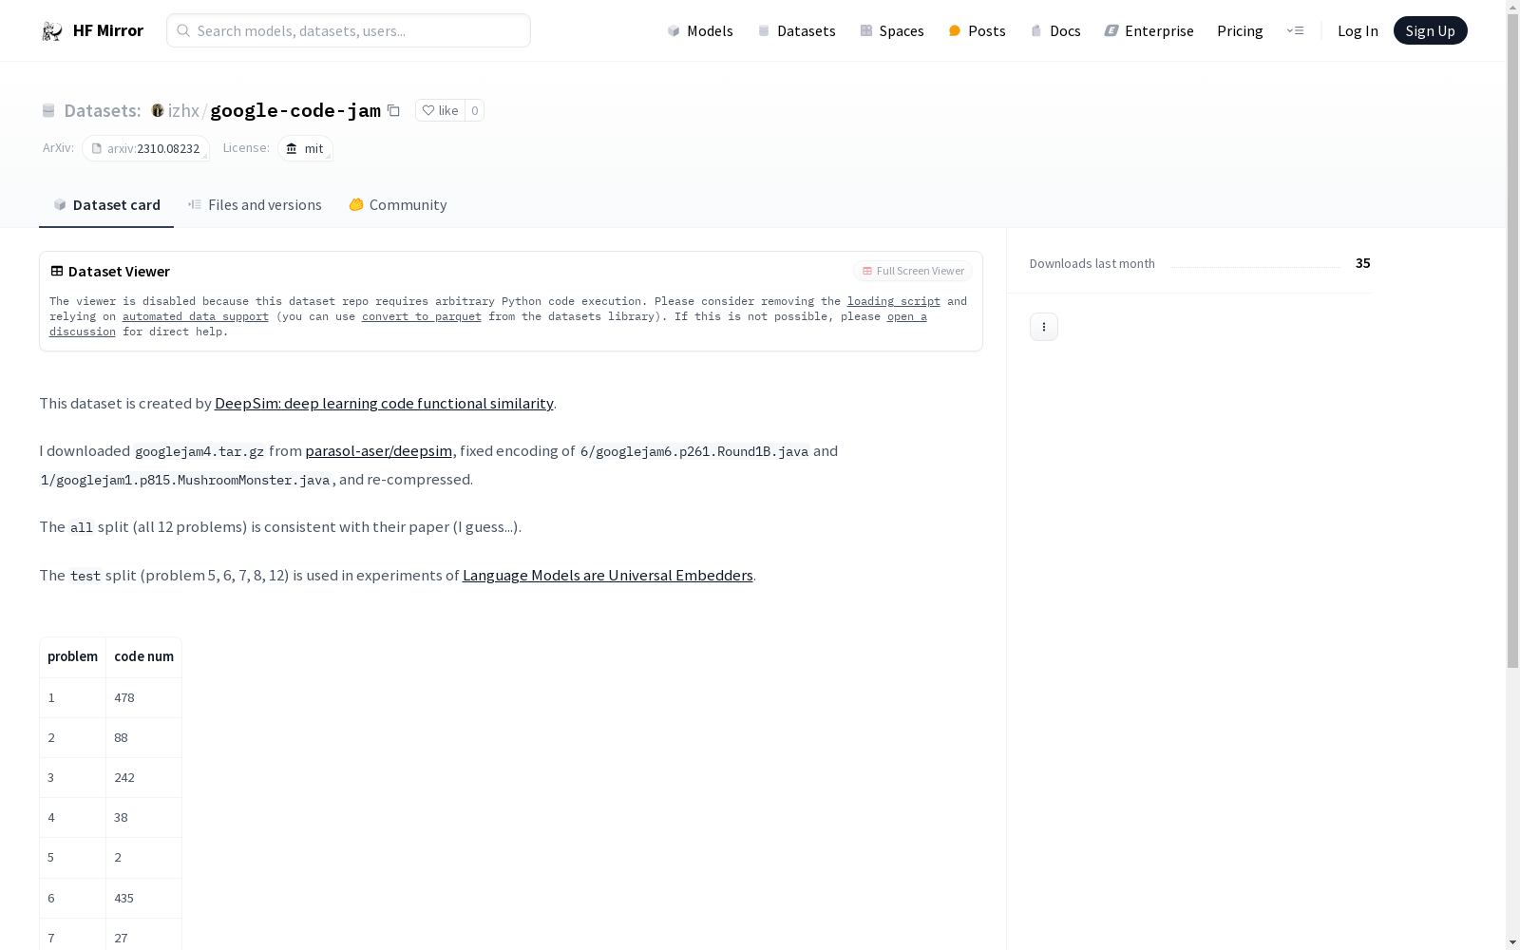1520x950 pixels.
Task: Open arxiv:2310.08232 tag
Action: (145, 148)
